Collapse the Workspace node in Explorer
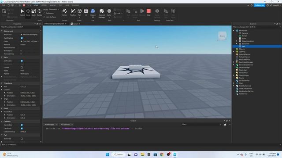 [x=234, y=30]
